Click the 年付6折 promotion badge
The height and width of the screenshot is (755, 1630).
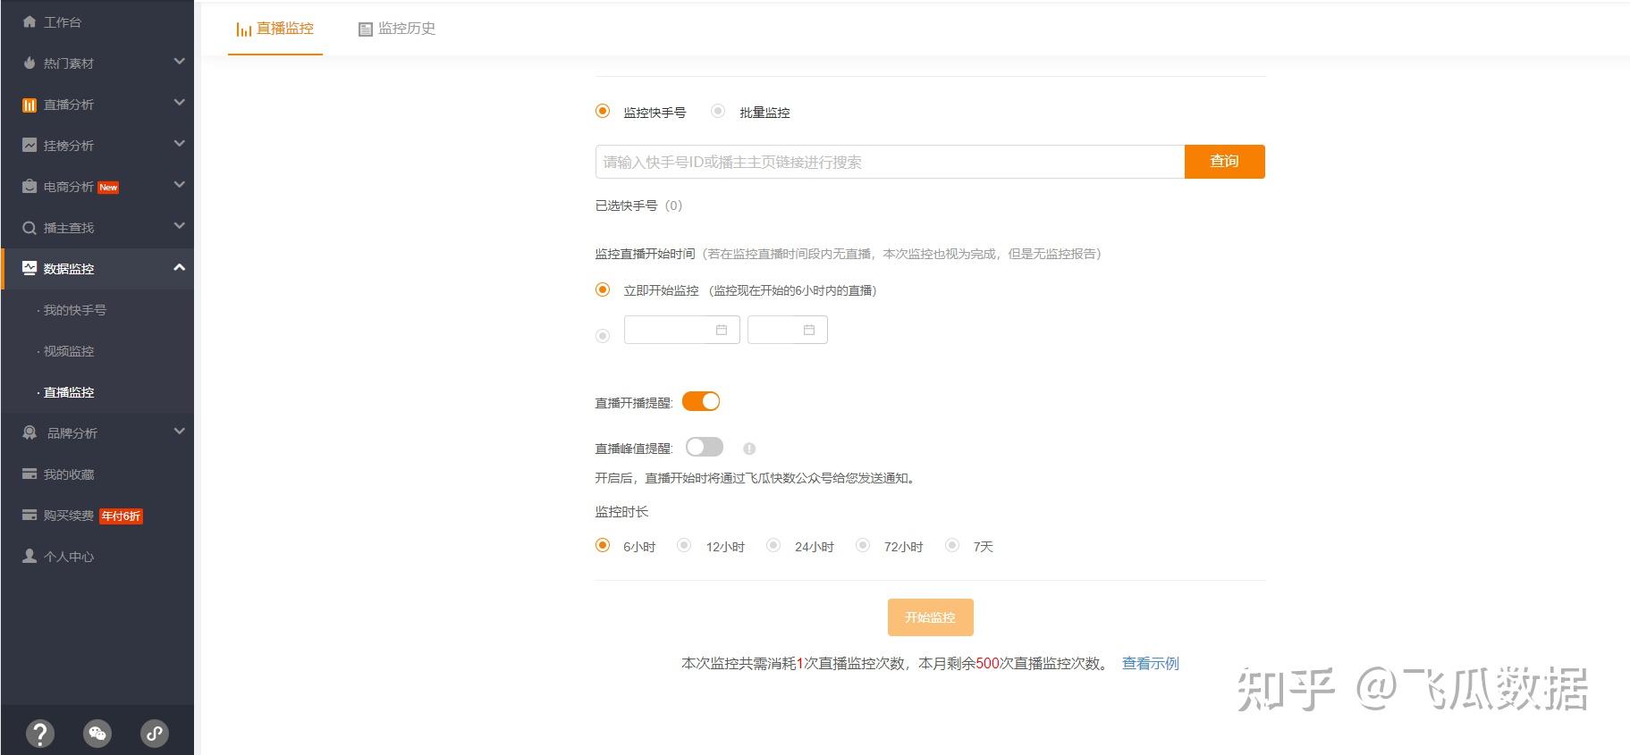[x=121, y=516]
